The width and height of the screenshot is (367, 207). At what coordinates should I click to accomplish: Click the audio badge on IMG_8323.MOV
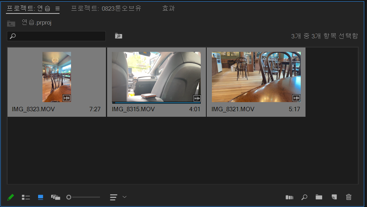coord(67,98)
